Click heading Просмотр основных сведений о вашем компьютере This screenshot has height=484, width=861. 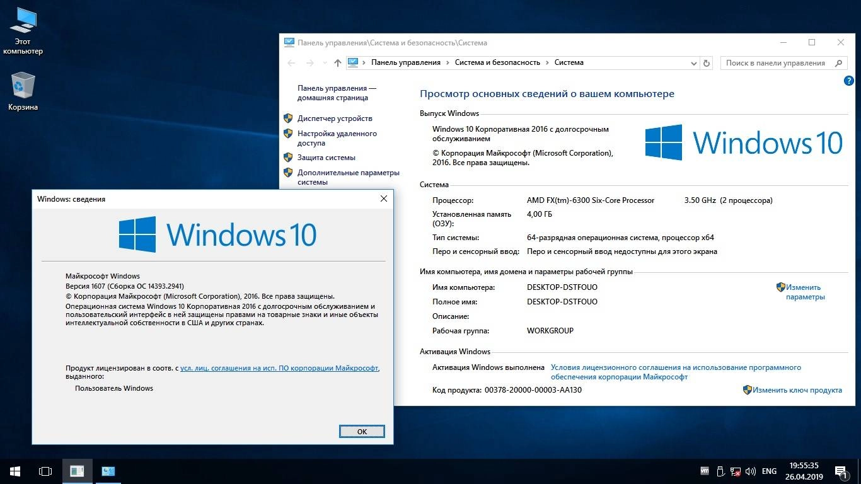[x=547, y=94]
